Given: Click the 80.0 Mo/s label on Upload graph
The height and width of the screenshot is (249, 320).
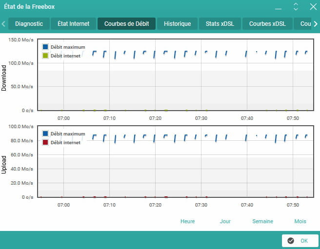Looking at the screenshot, I should pyautogui.click(x=22, y=141).
